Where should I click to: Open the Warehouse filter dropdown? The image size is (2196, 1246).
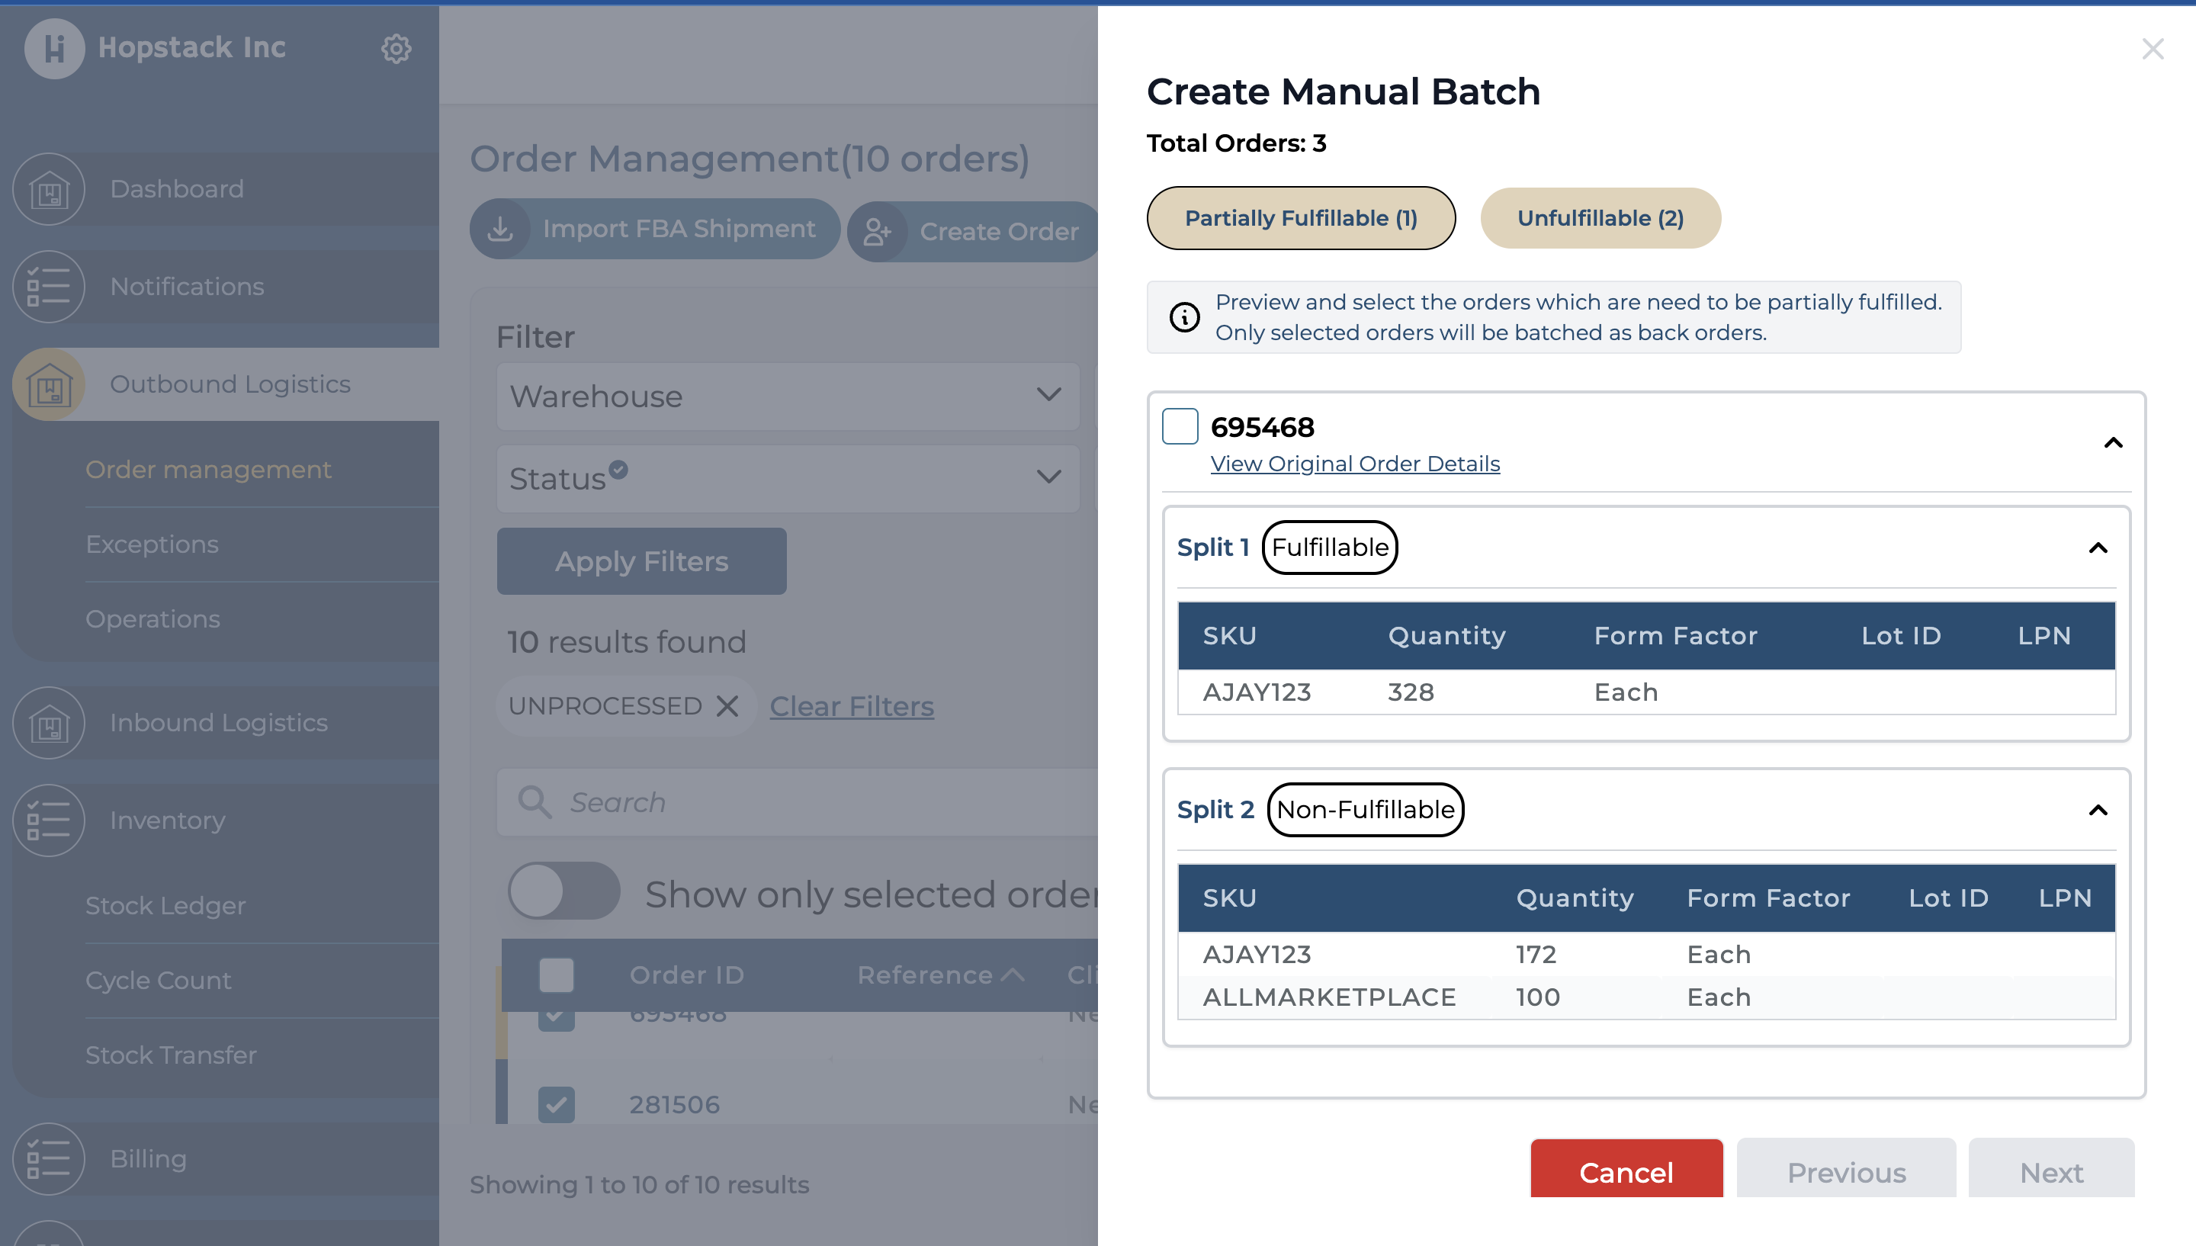[787, 397]
